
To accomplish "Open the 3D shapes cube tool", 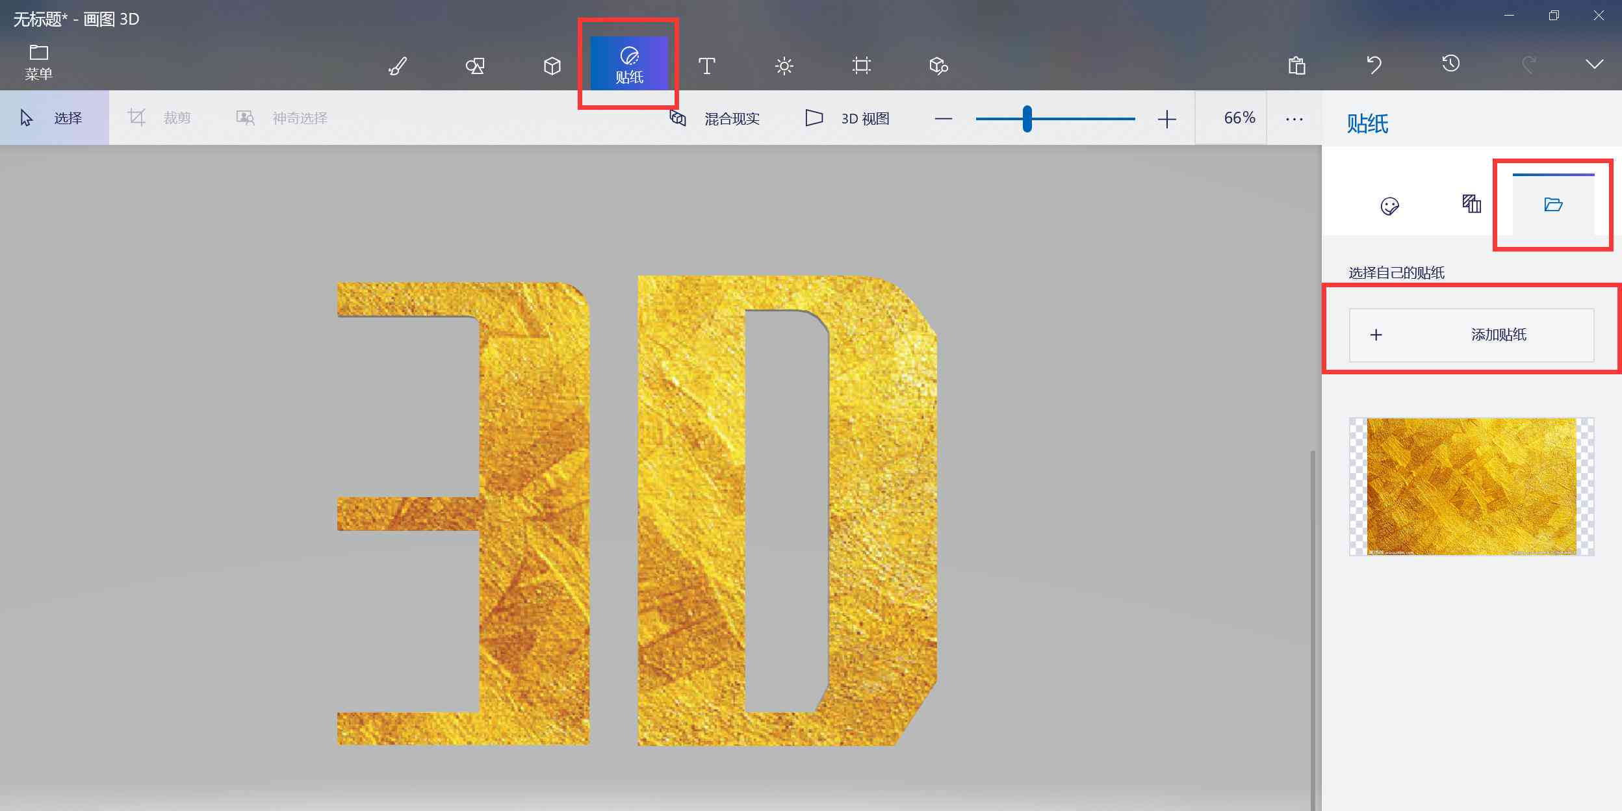I will point(552,66).
